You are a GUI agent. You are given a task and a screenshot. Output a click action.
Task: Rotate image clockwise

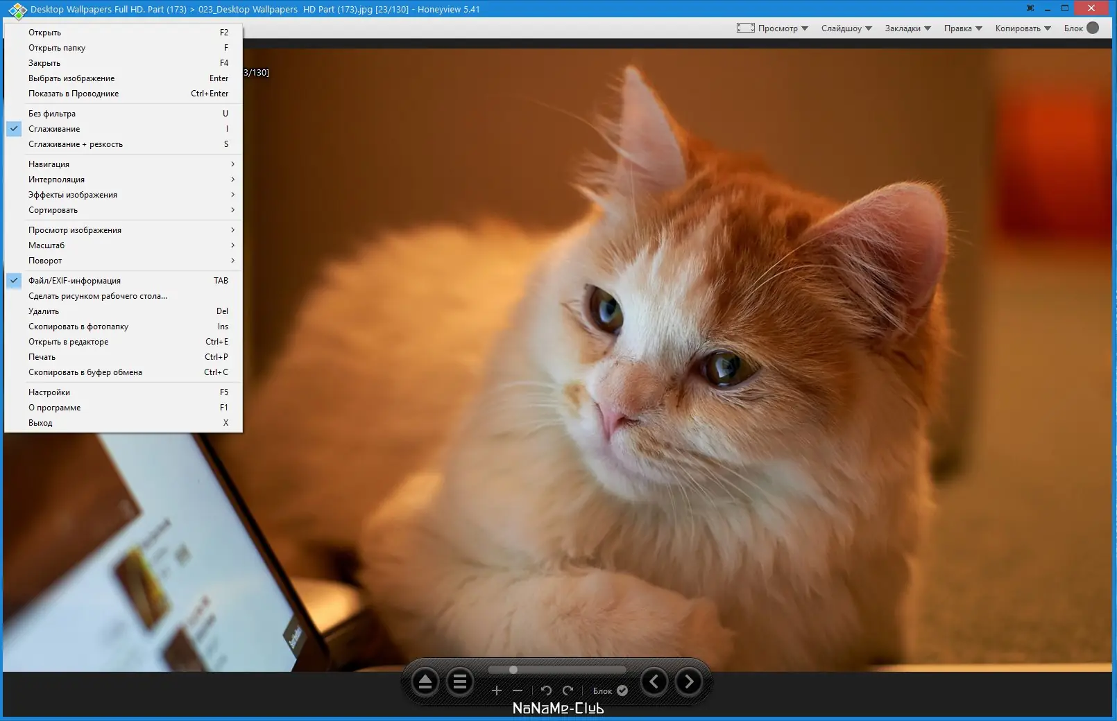[568, 690]
